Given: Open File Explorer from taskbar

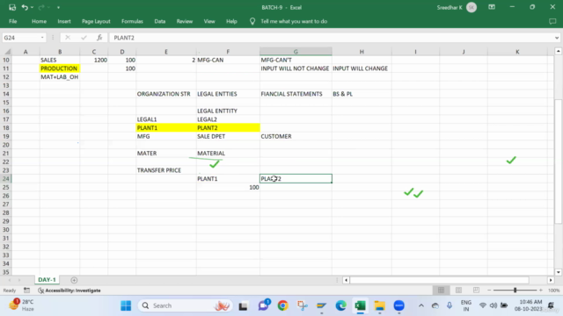Looking at the screenshot, I should click(x=379, y=305).
